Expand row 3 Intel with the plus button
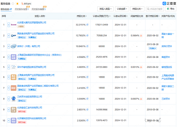Screen dimensions: 177x127 pyautogui.click(x=8, y=46)
